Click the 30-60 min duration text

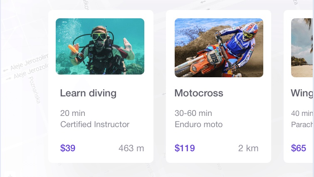[x=193, y=113]
